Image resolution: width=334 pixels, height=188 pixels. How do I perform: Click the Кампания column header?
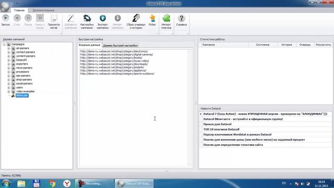[223, 45]
